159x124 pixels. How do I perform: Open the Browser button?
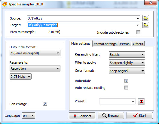(111, 116)
